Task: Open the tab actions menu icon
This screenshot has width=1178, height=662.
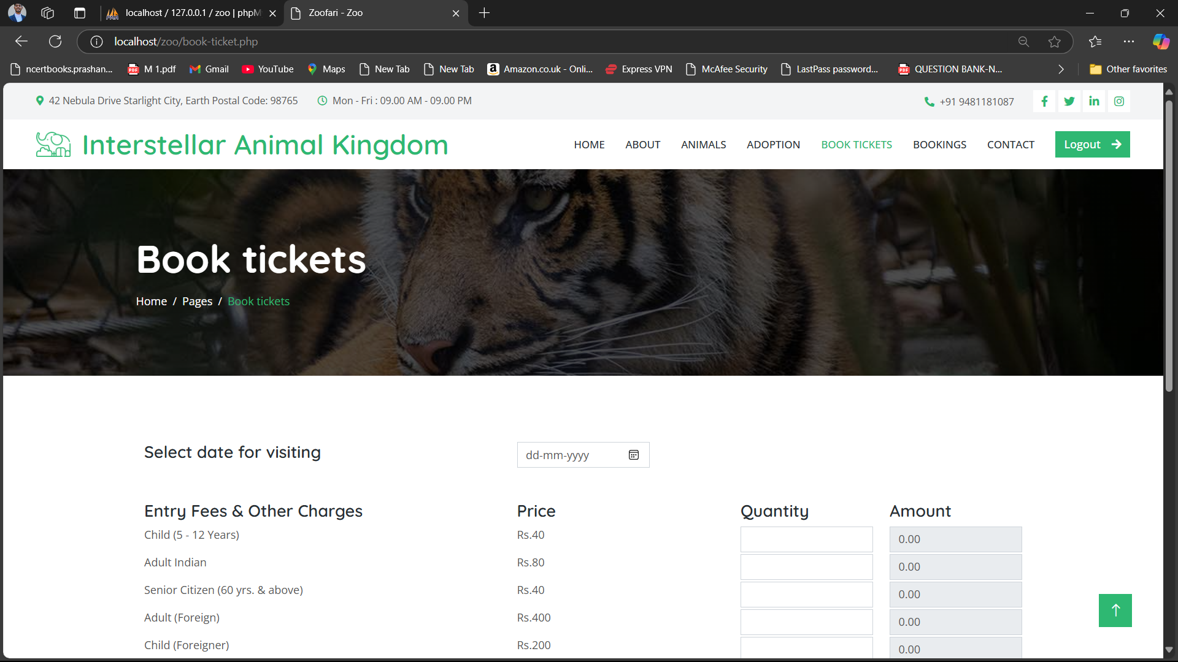Action: [x=79, y=13]
